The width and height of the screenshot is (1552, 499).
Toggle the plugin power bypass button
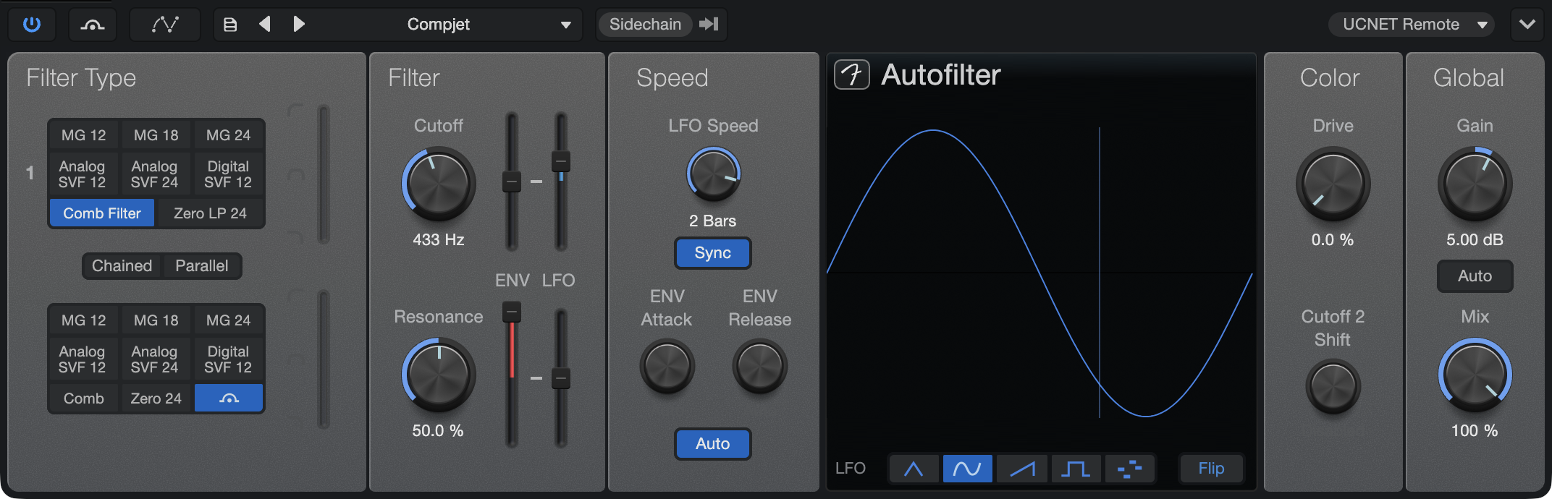tap(32, 25)
